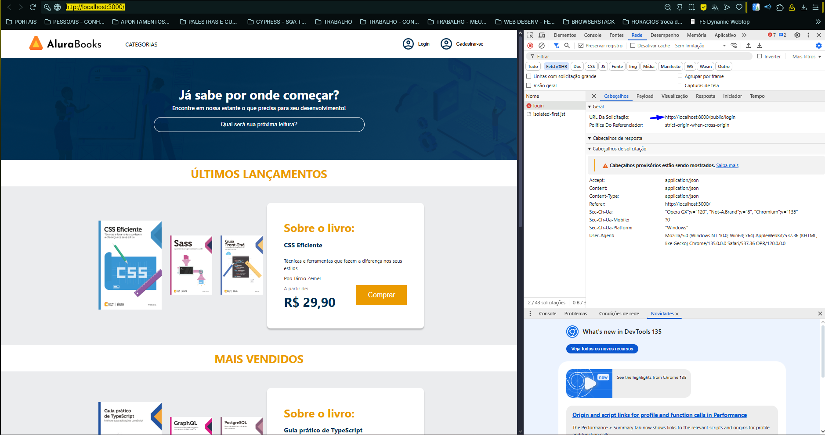Click the Comprar button for CSS Eficiente
Viewport: 825px width, 435px height.
click(x=381, y=295)
